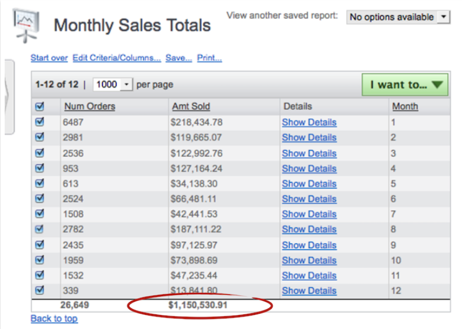Image resolution: width=462 pixels, height=329 pixels.
Task: Sort by Month column header
Action: (x=405, y=107)
